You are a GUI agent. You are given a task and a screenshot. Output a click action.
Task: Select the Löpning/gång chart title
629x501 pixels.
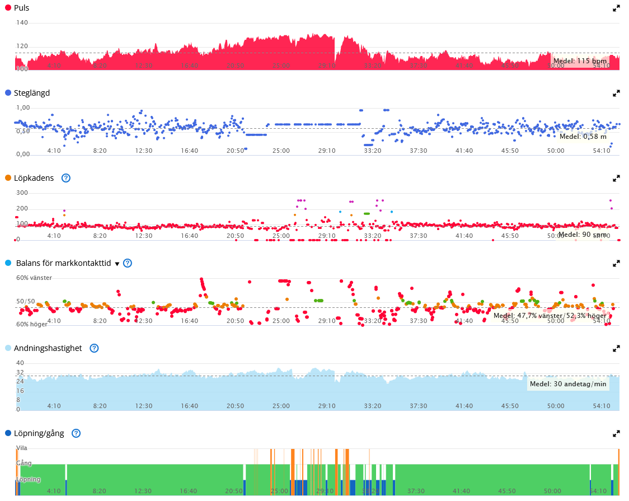(x=39, y=433)
